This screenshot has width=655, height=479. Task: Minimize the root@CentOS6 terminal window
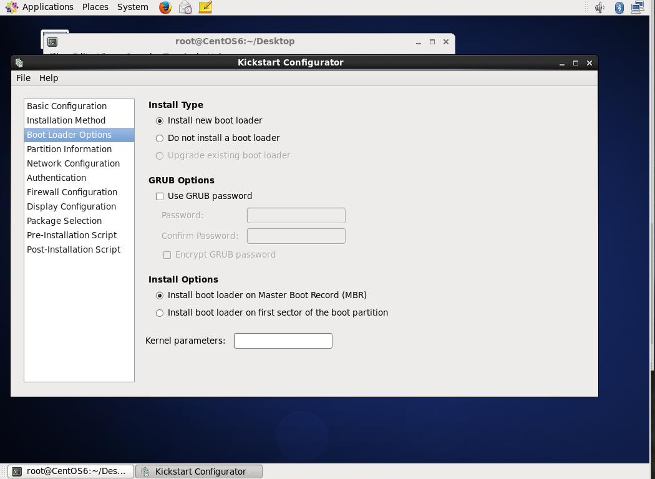point(419,42)
